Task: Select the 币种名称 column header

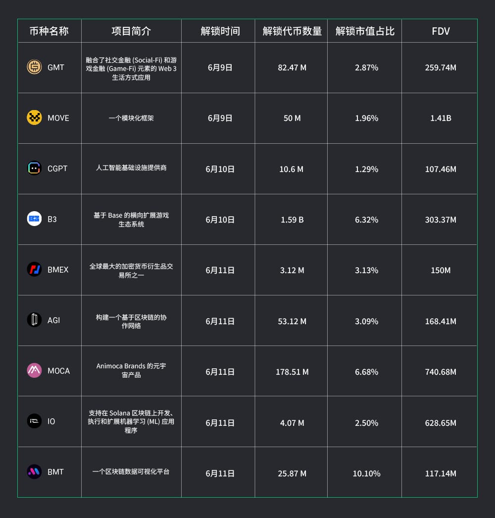Action: [49, 31]
